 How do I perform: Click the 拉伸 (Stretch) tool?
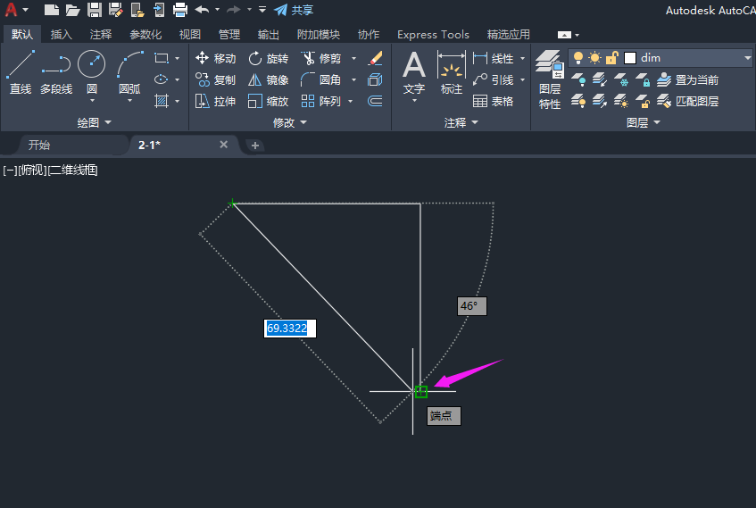pos(215,101)
